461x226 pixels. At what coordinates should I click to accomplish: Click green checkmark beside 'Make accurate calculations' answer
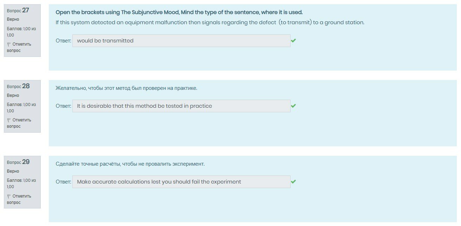coord(293,182)
